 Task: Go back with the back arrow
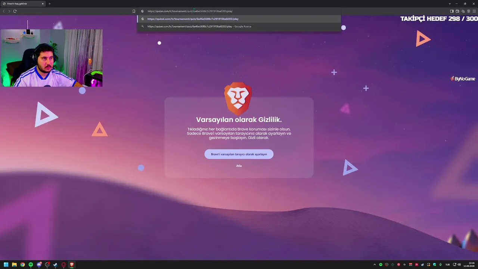pos(4,11)
